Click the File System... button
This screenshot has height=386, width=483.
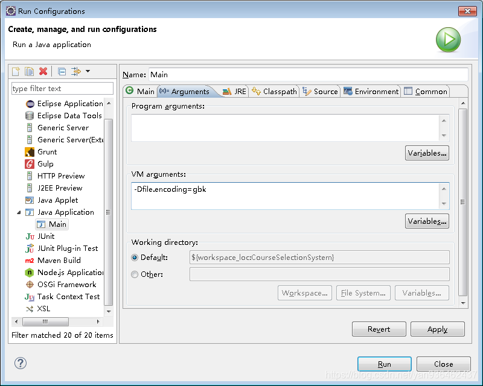point(363,293)
